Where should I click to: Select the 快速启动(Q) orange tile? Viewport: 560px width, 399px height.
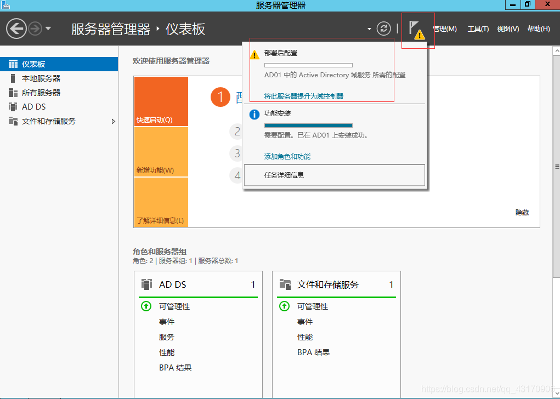pos(161,101)
